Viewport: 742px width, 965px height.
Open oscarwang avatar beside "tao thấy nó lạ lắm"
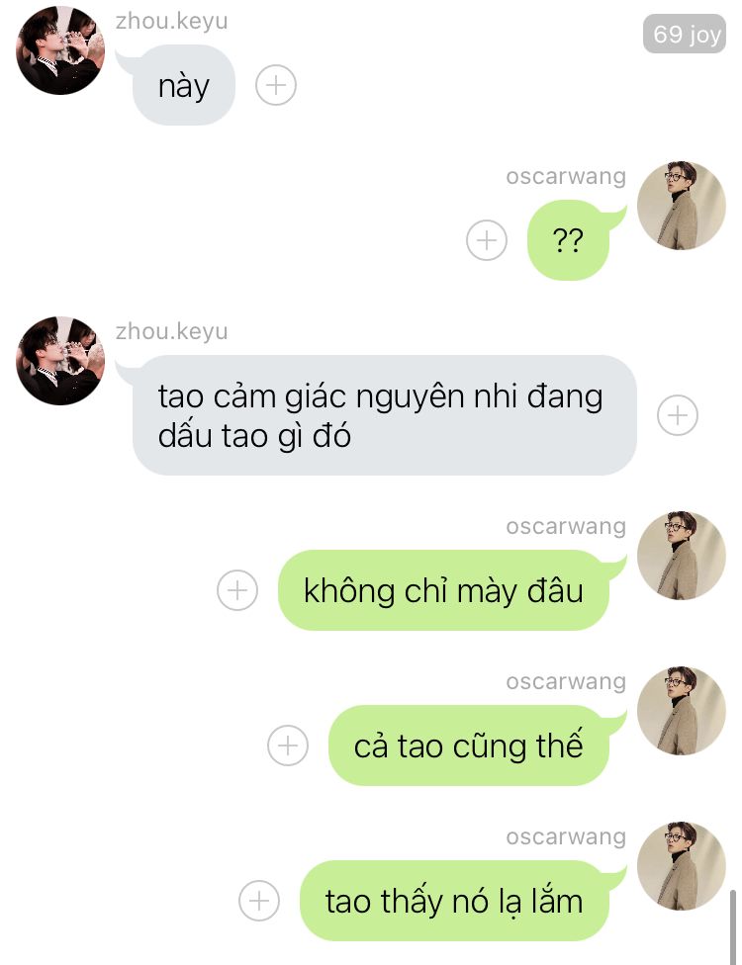pos(681,866)
